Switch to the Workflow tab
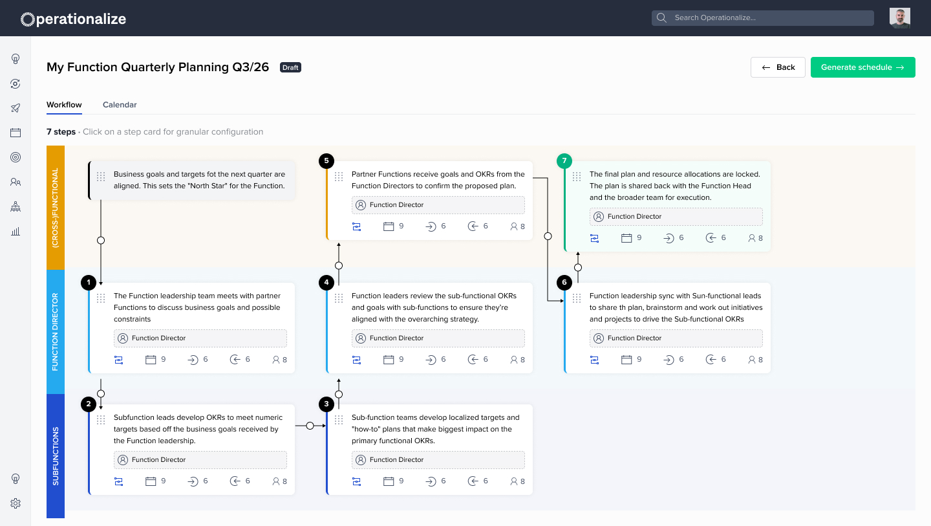Screen dimensions: 931x526 point(64,105)
